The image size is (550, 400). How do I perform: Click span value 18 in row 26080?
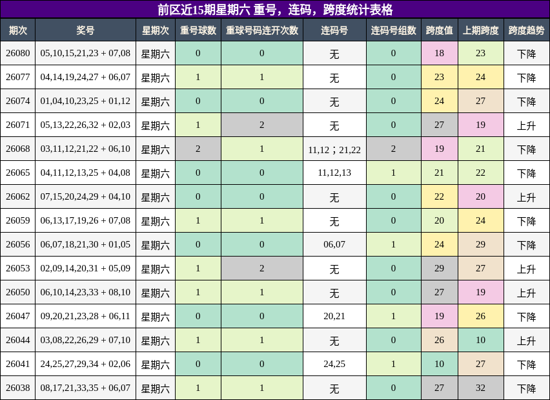439,53
